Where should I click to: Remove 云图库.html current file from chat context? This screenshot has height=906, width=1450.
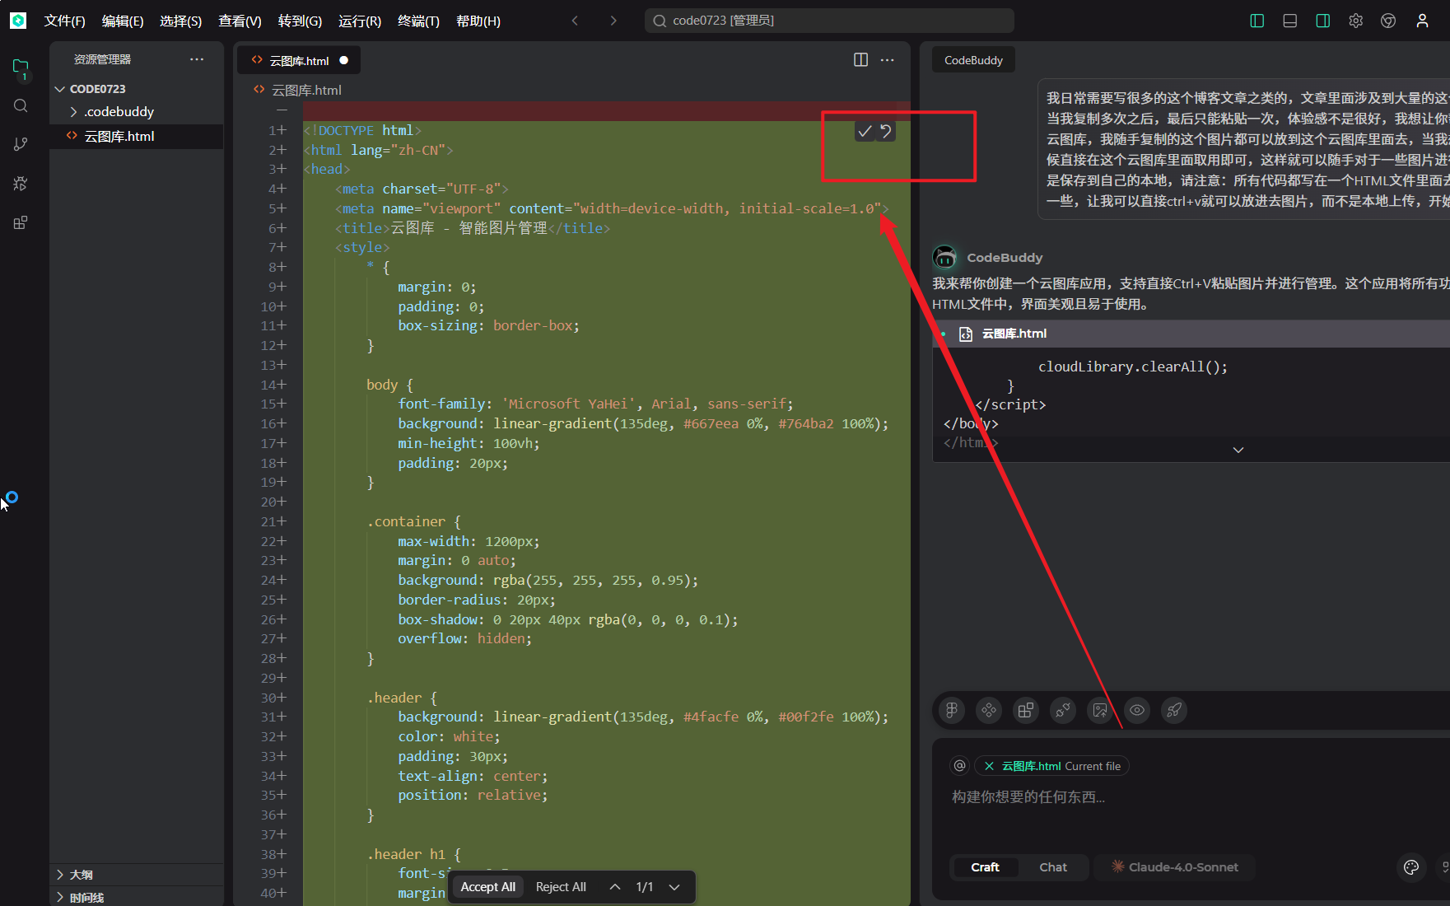[989, 766]
